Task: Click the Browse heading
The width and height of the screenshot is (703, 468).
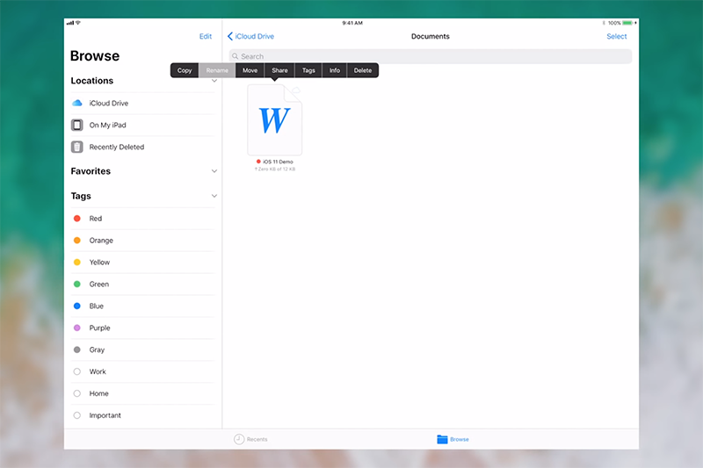Action: pos(95,56)
